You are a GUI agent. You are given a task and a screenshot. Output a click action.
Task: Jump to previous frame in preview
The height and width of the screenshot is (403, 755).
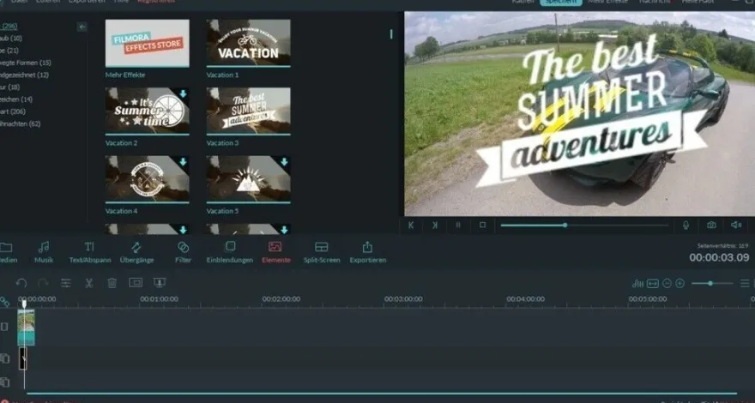point(411,225)
